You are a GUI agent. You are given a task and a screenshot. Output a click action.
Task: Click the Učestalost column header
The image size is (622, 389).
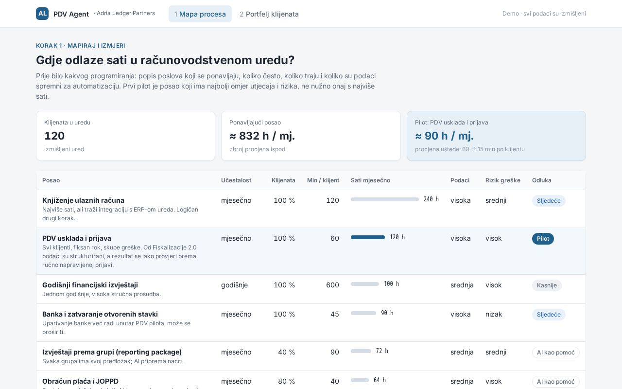point(236,180)
